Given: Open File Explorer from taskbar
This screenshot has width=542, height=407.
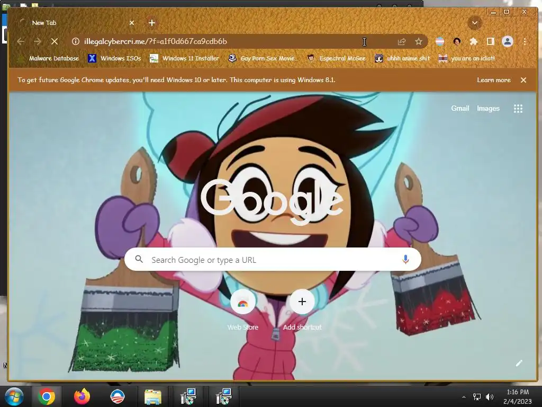Looking at the screenshot, I should [x=153, y=396].
